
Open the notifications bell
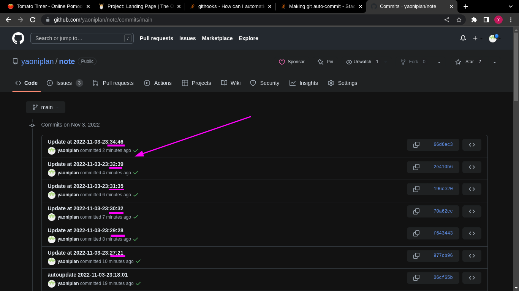(x=463, y=38)
